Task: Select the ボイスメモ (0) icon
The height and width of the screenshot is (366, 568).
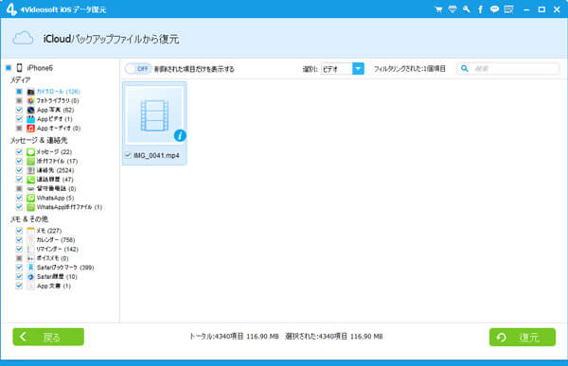Action: tap(31, 258)
